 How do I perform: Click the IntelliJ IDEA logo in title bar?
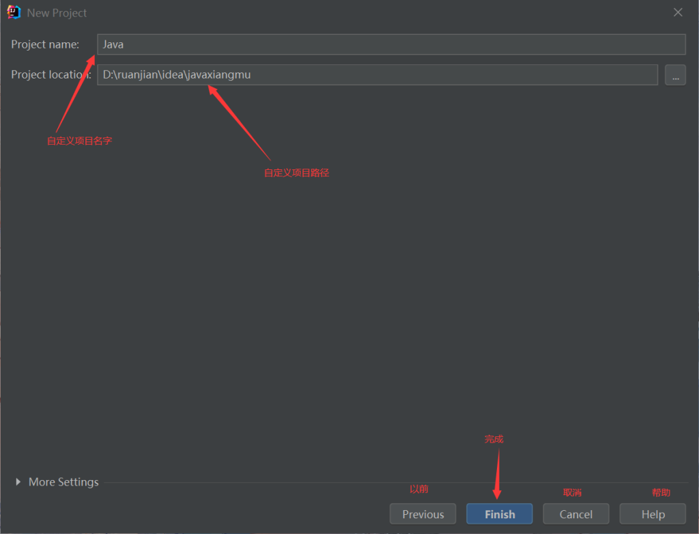pos(14,12)
